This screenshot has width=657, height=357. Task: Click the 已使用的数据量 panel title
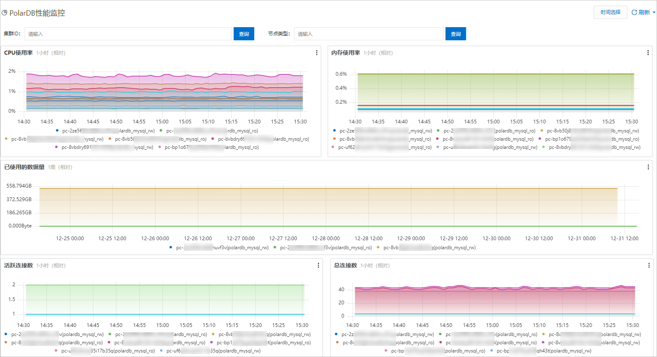click(24, 167)
